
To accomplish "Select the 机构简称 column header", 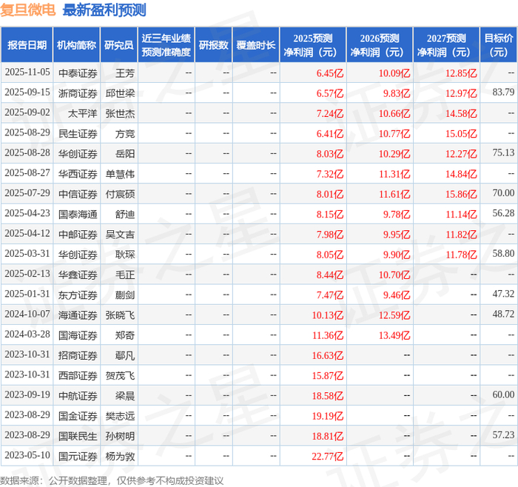I will pyautogui.click(x=77, y=45).
